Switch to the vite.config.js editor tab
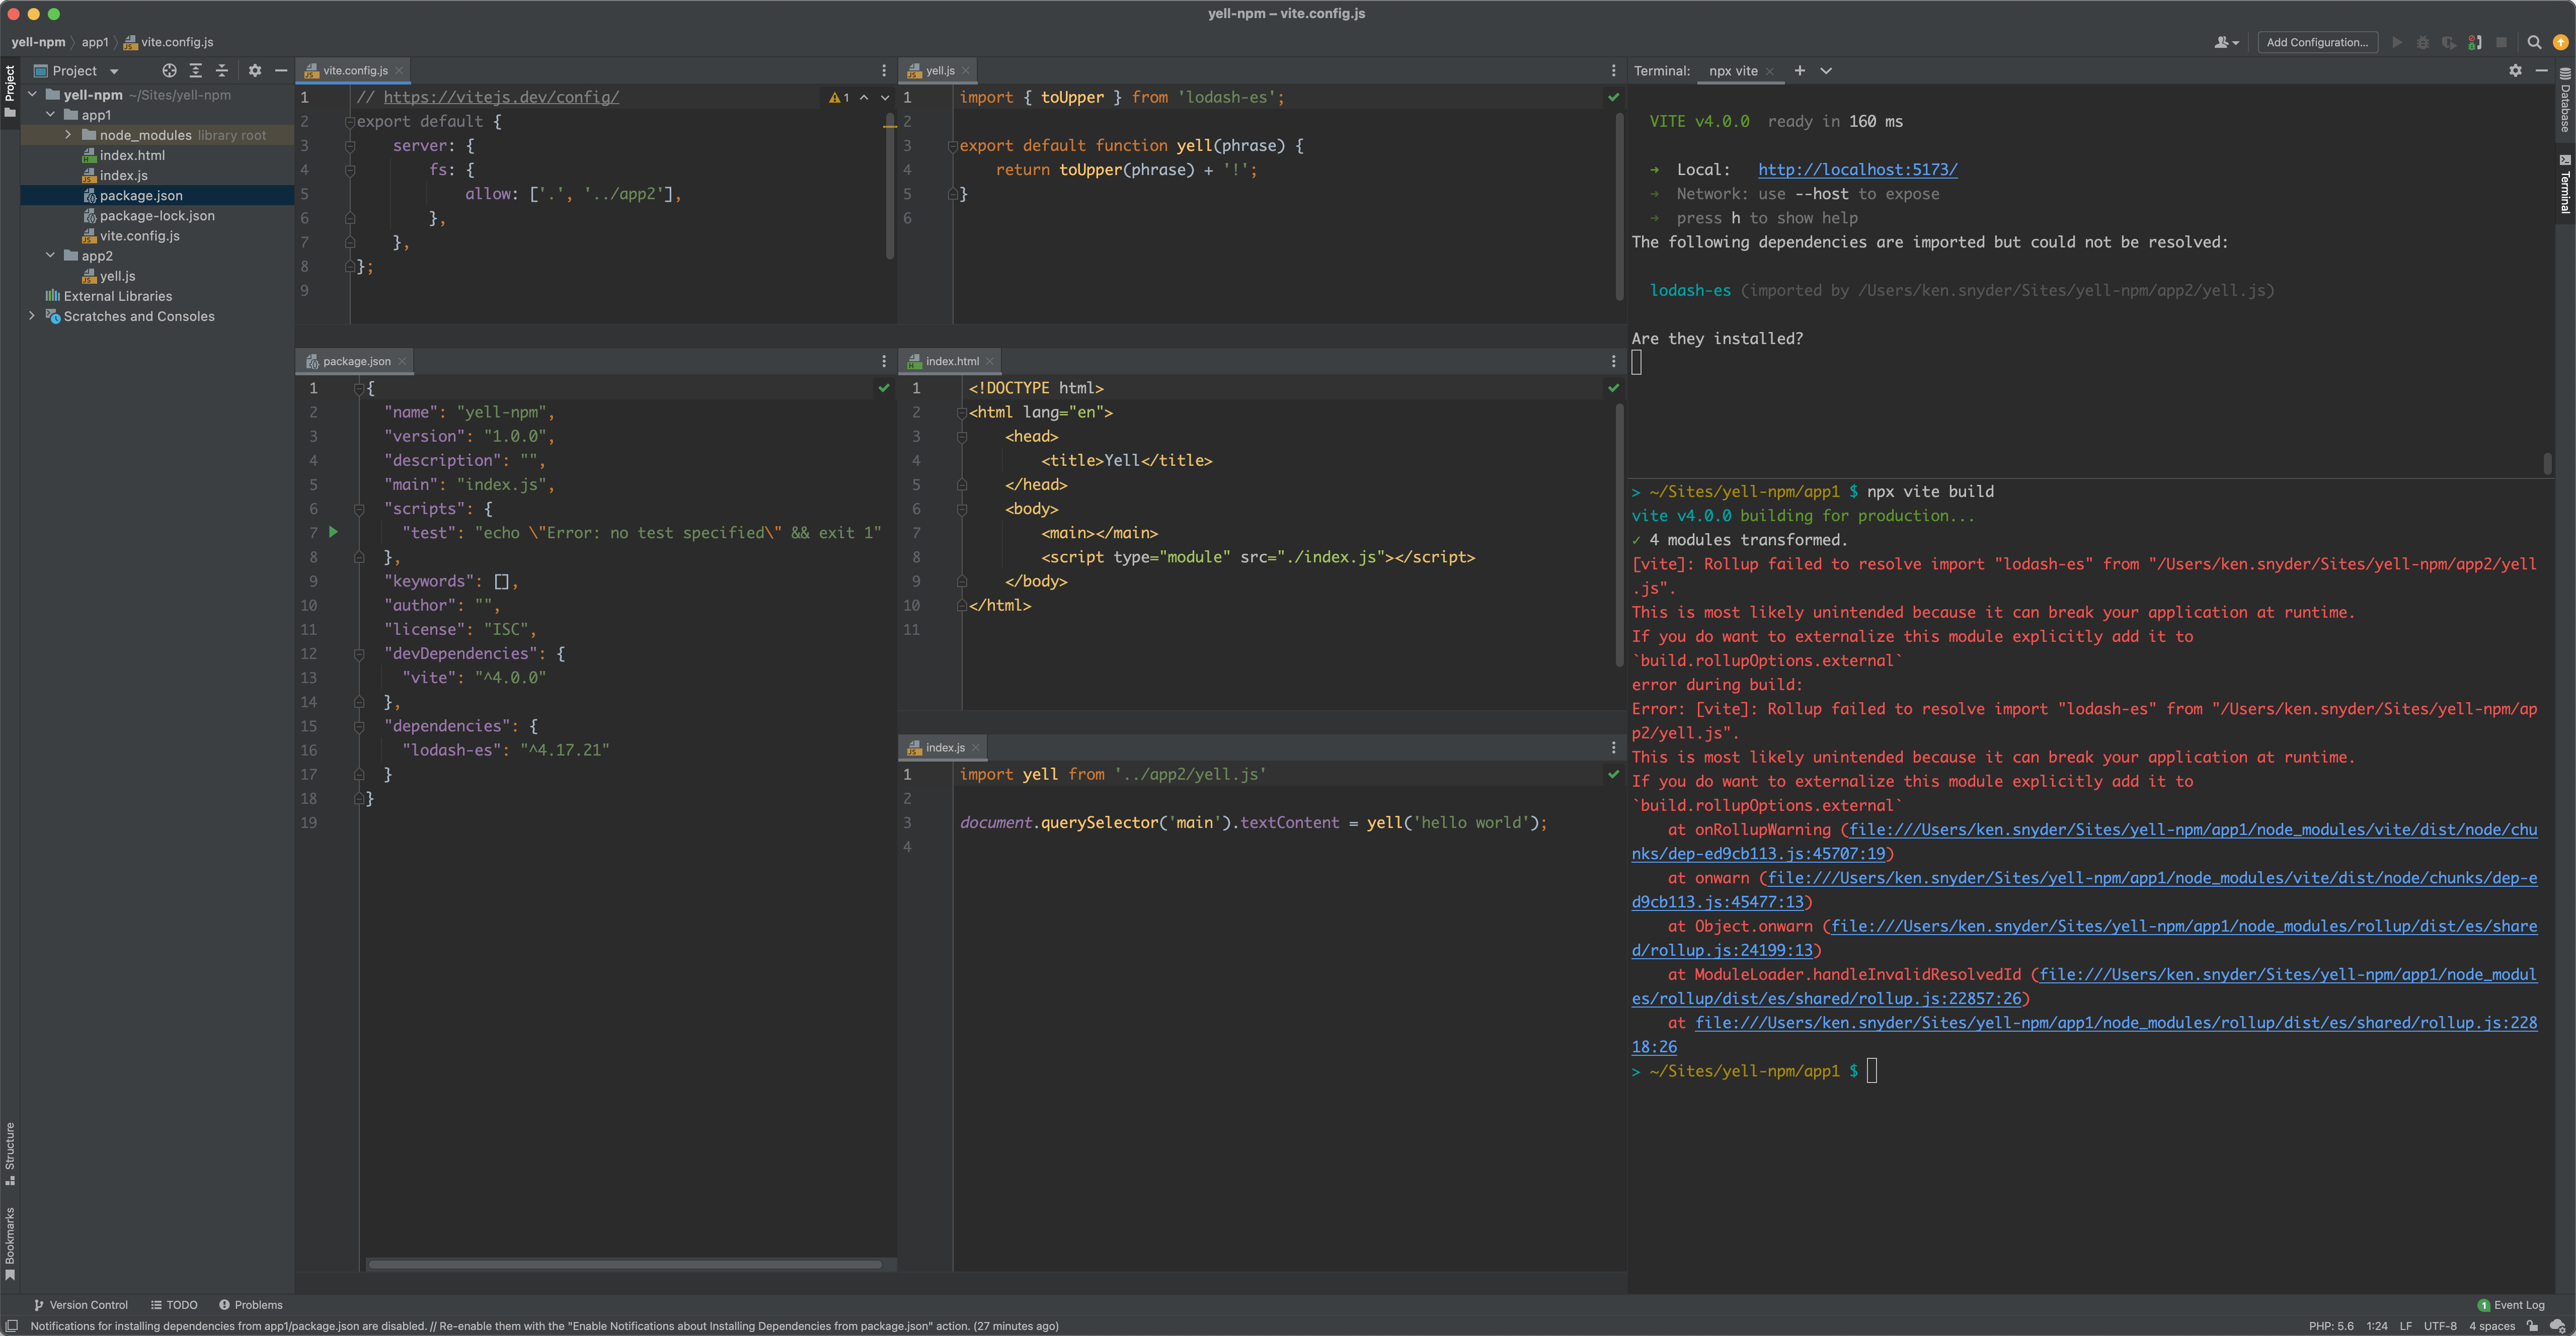Image resolution: width=2576 pixels, height=1336 pixels. click(x=354, y=71)
